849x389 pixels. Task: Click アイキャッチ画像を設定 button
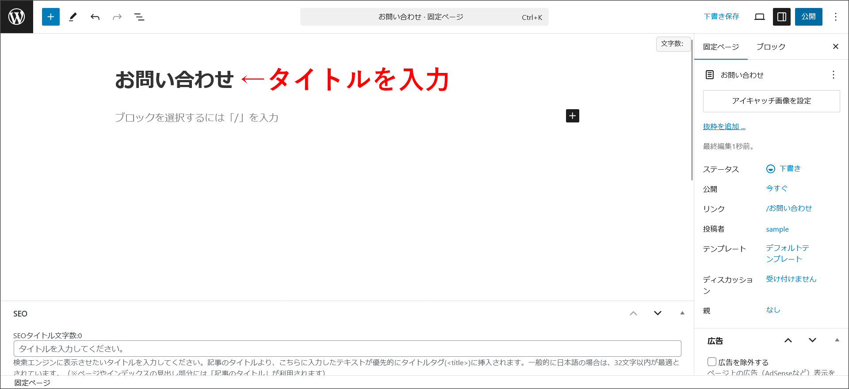point(771,101)
